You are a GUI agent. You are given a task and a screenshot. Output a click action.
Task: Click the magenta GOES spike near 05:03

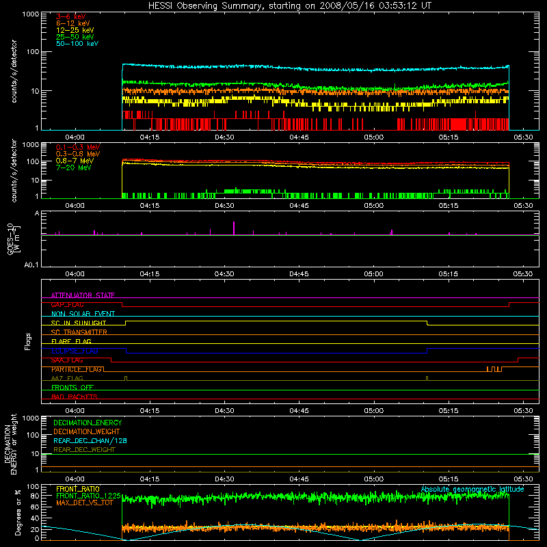392,232
